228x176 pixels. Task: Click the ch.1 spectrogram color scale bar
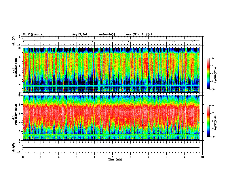pos(208,74)
